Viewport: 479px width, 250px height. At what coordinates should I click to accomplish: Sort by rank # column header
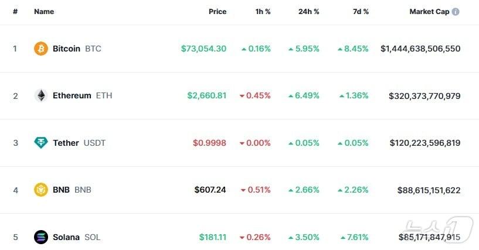[x=15, y=12]
